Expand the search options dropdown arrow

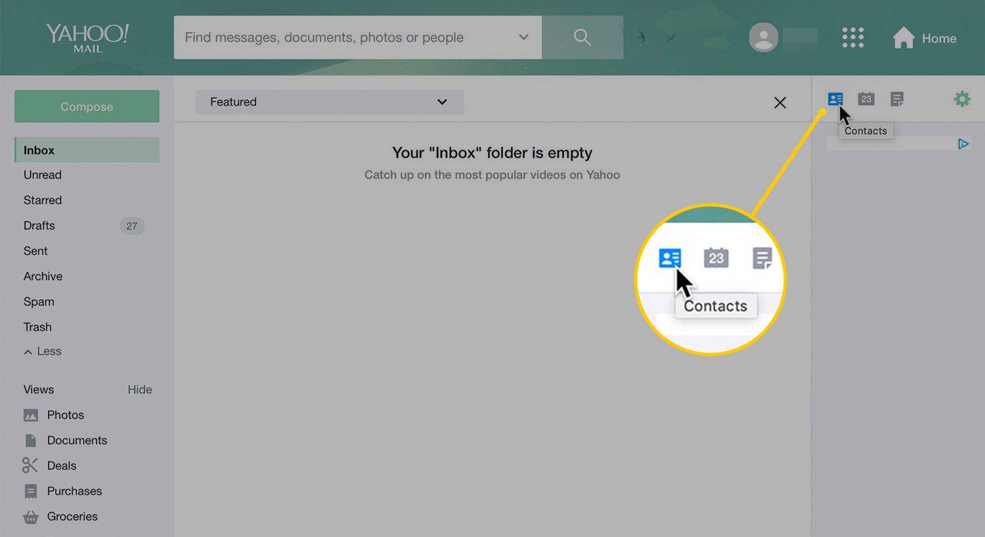(523, 37)
